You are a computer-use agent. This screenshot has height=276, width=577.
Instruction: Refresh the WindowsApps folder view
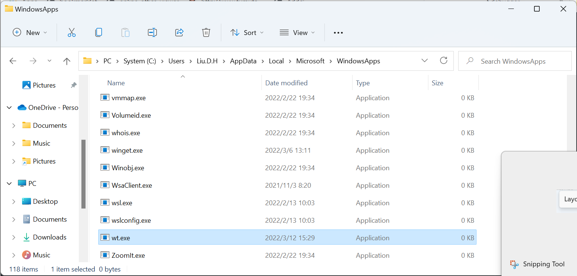[444, 60]
